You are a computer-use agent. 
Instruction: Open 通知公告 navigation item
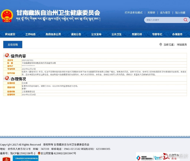[76, 34]
